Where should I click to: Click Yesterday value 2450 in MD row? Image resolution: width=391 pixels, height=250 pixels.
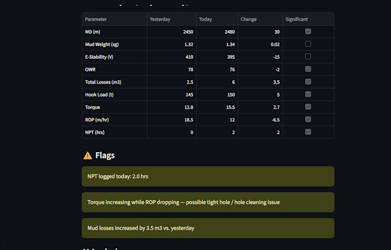tap(171, 32)
